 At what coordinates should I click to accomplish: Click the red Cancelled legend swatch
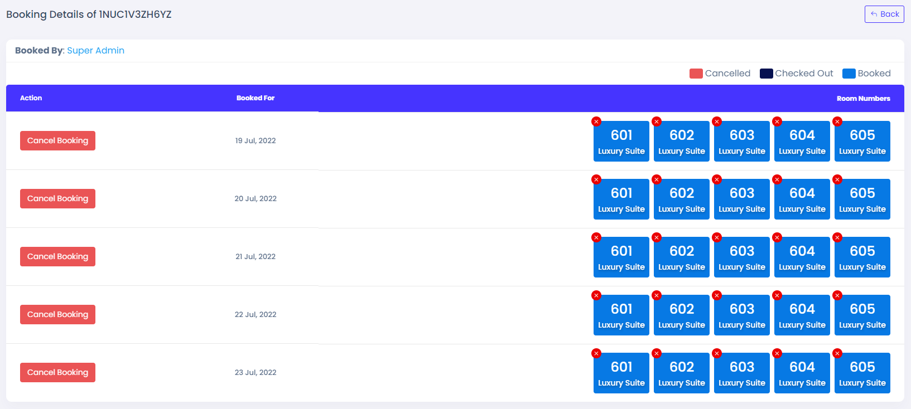coord(696,74)
